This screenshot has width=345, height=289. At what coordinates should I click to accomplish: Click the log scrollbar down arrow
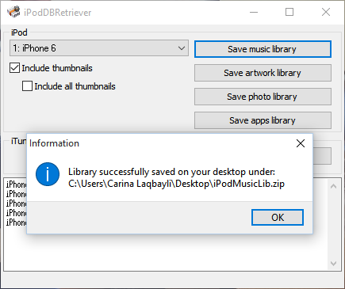tap(333, 264)
